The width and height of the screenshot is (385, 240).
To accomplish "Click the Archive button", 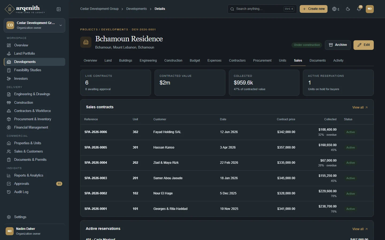I will tap(338, 45).
